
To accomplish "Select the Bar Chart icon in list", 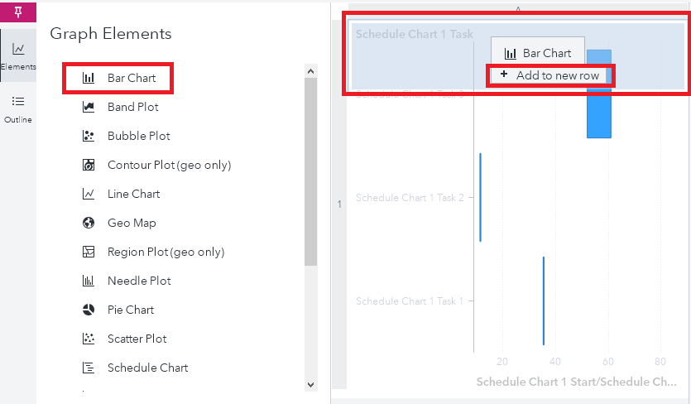I will tap(89, 79).
